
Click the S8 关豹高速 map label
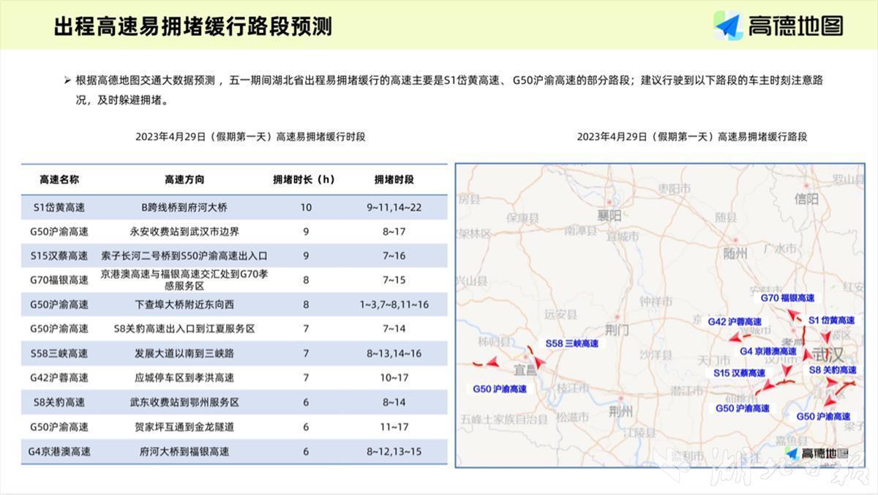tap(833, 371)
